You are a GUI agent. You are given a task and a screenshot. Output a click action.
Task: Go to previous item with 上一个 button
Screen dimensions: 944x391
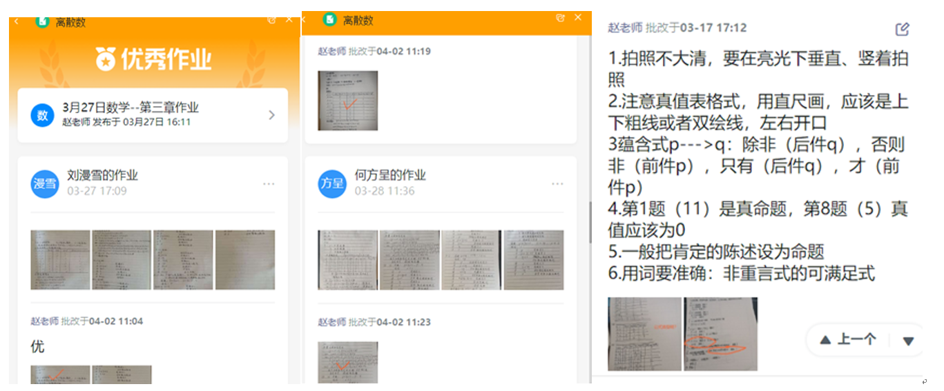(x=849, y=340)
